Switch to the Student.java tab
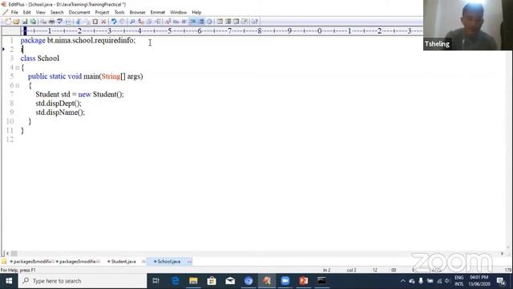Screen dimensions: 513x289 click(x=123, y=262)
